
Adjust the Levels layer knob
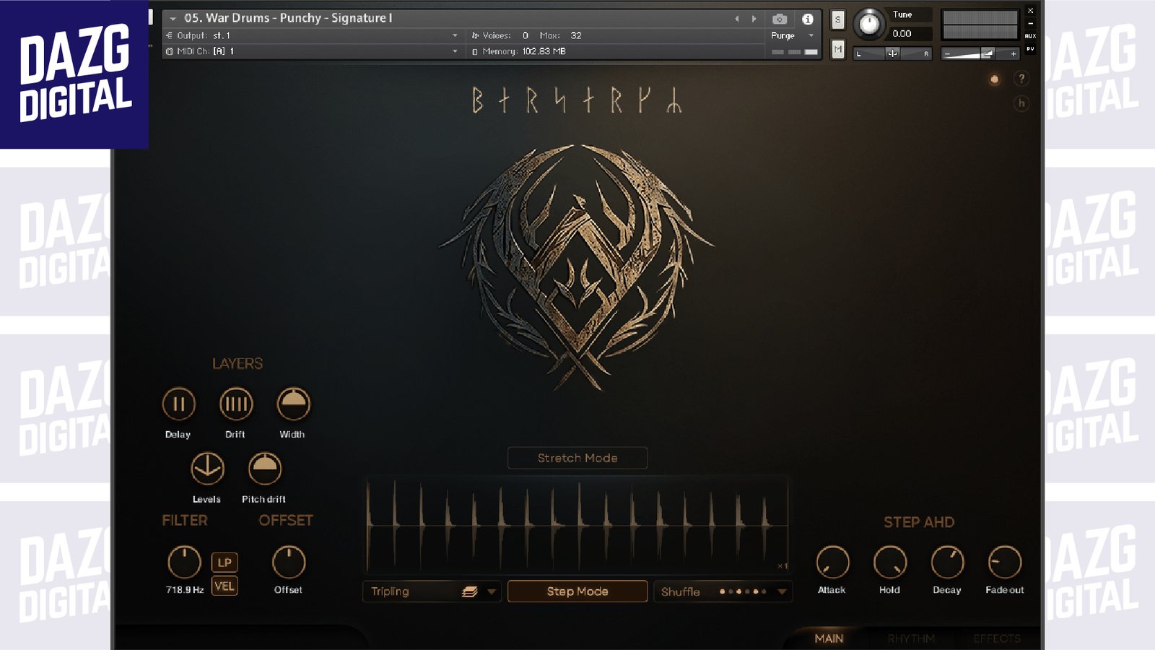click(x=207, y=469)
